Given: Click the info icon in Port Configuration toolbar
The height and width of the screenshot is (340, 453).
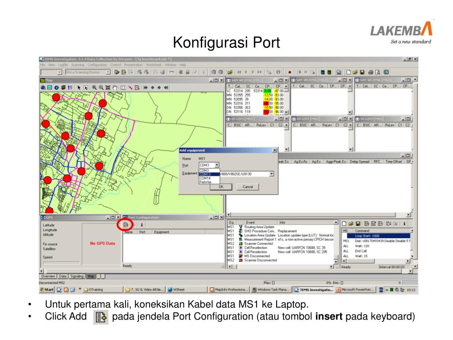Looking at the screenshot, I should coord(142,224).
